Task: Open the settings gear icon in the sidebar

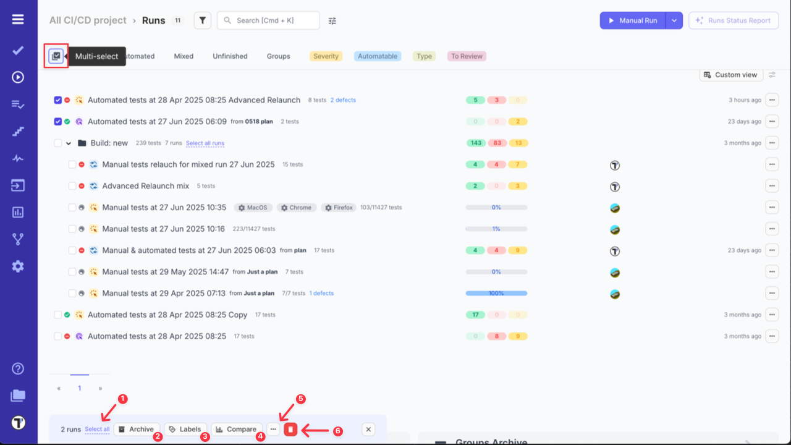Action: [x=17, y=266]
